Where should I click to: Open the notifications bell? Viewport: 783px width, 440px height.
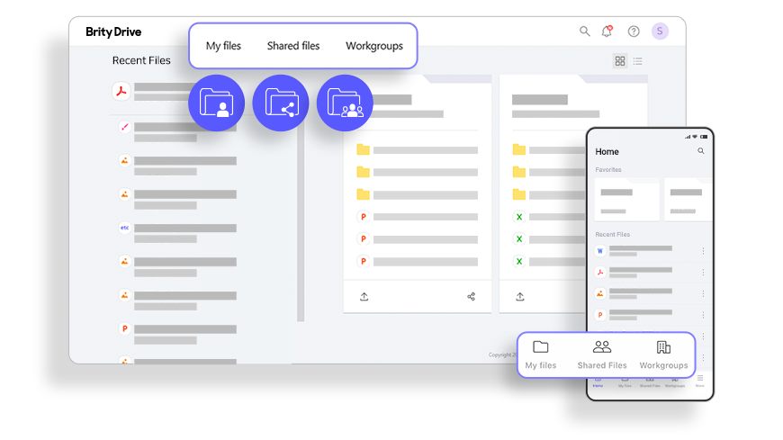607,31
